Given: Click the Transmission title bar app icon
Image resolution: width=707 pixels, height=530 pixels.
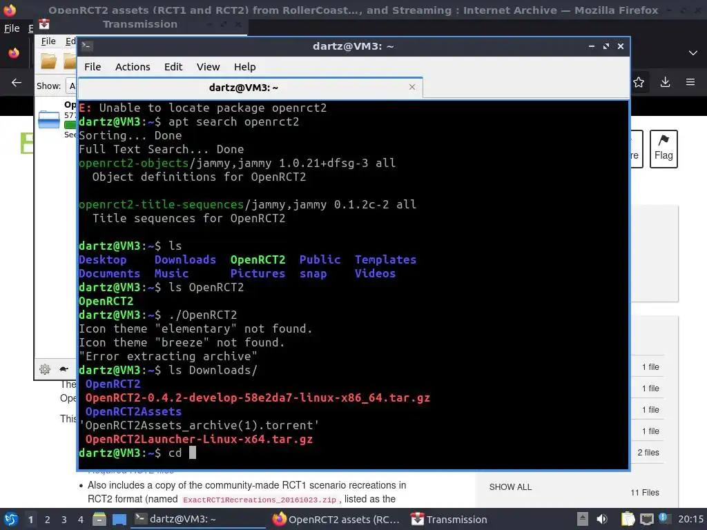Looking at the screenshot, I should point(44,24).
